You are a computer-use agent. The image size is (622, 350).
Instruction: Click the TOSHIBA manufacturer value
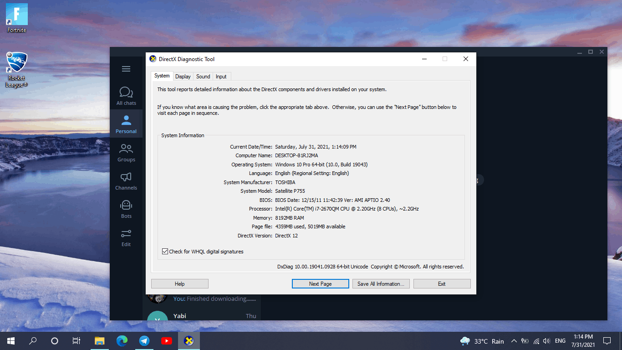point(285,182)
